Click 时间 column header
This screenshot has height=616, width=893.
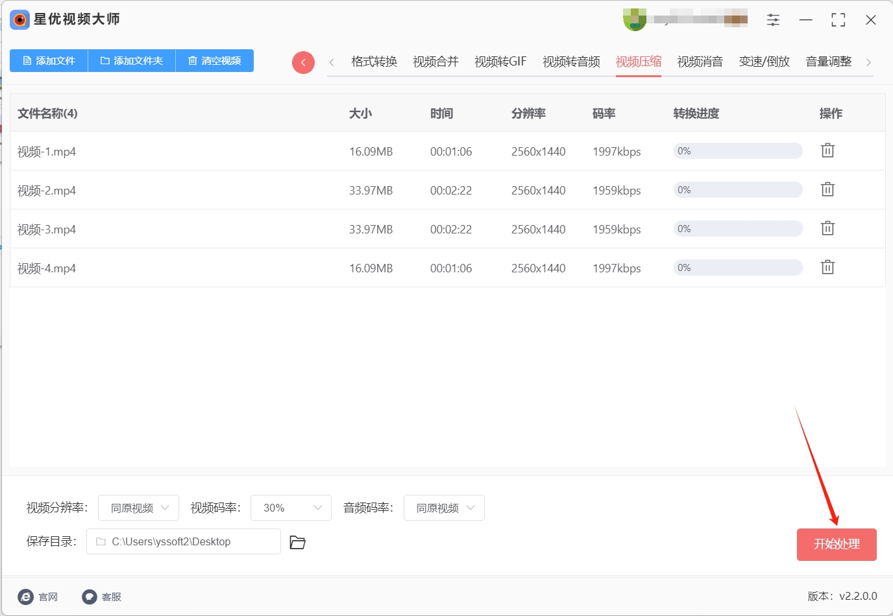441,113
